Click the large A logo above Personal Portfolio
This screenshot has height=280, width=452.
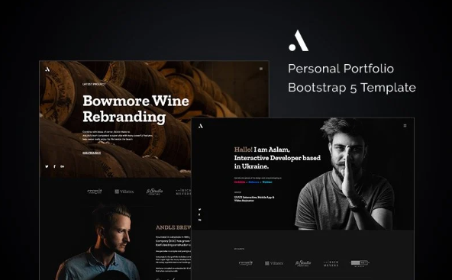tap(299, 40)
